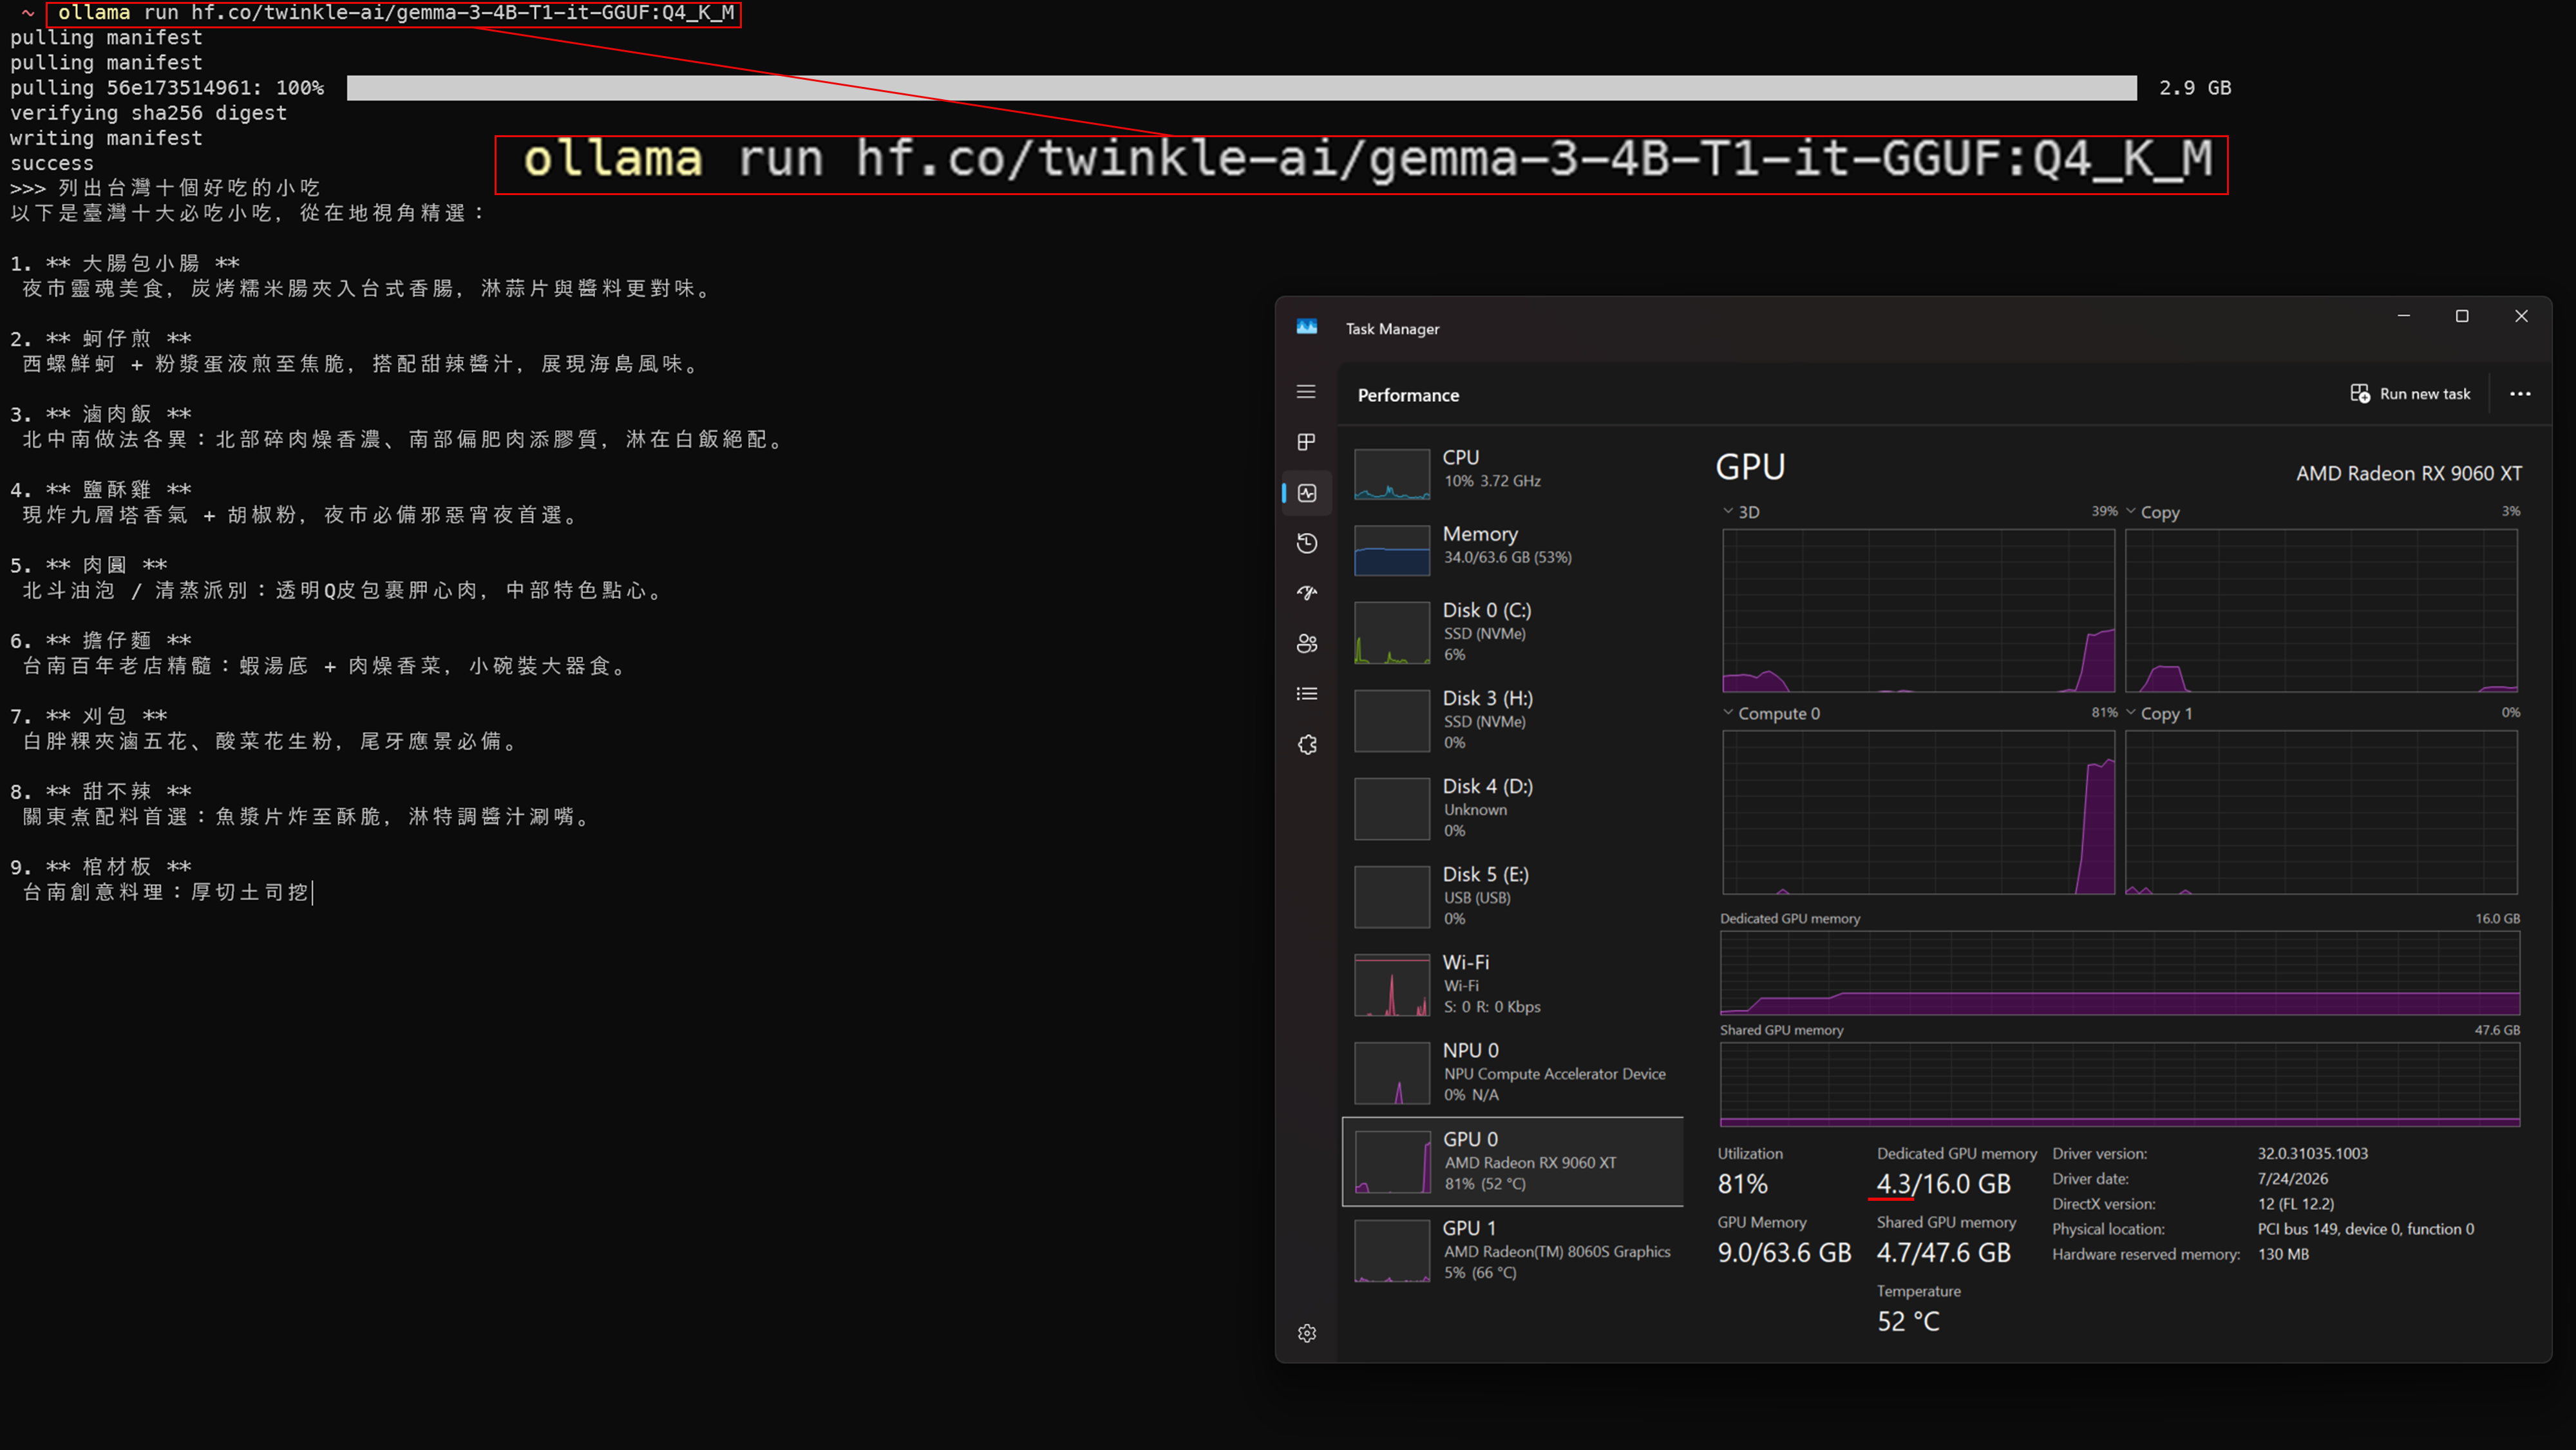Open the Details page list icon
The height and width of the screenshot is (1450, 2576).
pos(1307,694)
